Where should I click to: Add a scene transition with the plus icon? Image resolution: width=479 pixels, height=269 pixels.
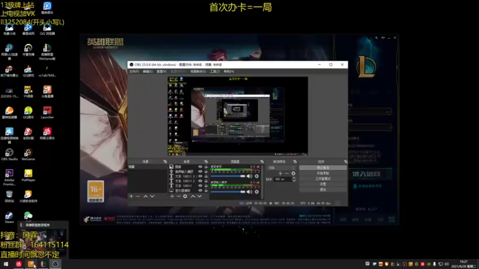(280, 173)
